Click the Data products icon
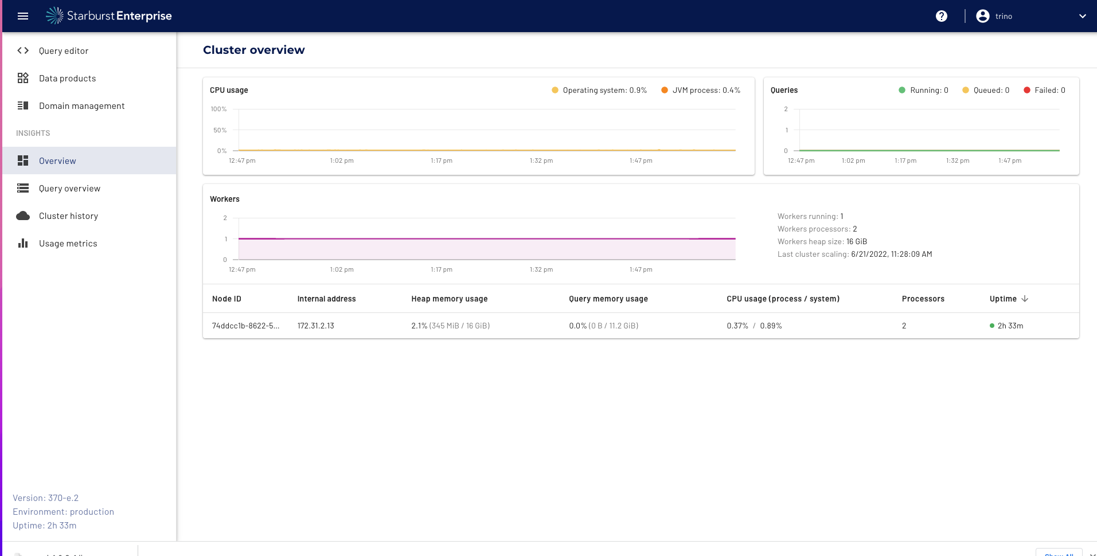Image resolution: width=1097 pixels, height=556 pixels. pyautogui.click(x=23, y=78)
